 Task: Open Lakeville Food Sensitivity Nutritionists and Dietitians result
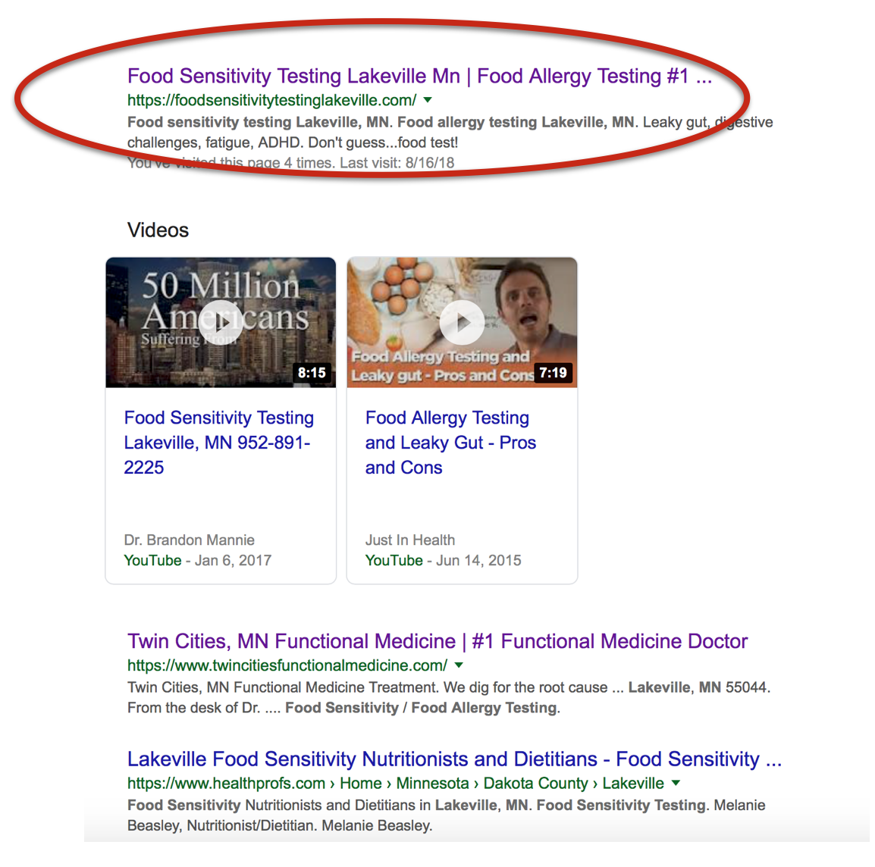(454, 759)
